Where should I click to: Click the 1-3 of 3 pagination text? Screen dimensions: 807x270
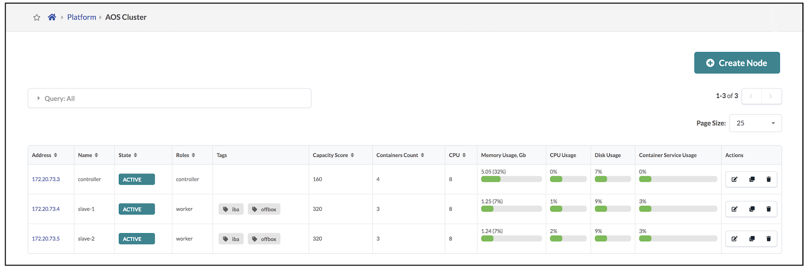tap(727, 96)
